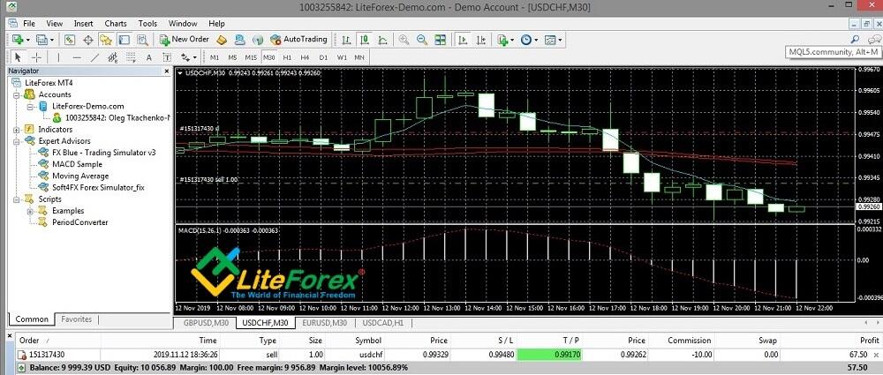Close order 151317430 with the x
This screenshot has width=883, height=375.
point(876,355)
